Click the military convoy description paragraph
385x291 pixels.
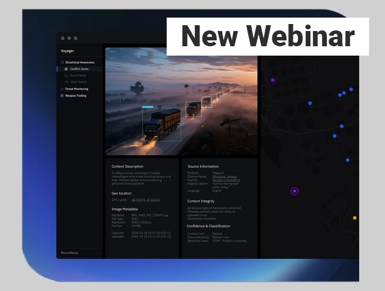pos(141,179)
